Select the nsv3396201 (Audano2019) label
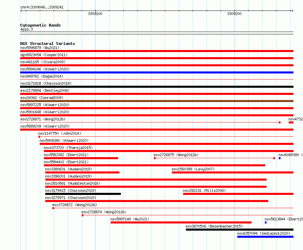Viewport: 303px width, 250px height. [68, 176]
